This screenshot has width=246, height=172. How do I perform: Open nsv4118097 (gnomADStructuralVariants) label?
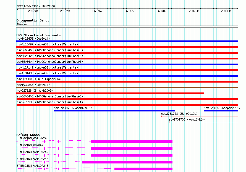tap(47, 44)
